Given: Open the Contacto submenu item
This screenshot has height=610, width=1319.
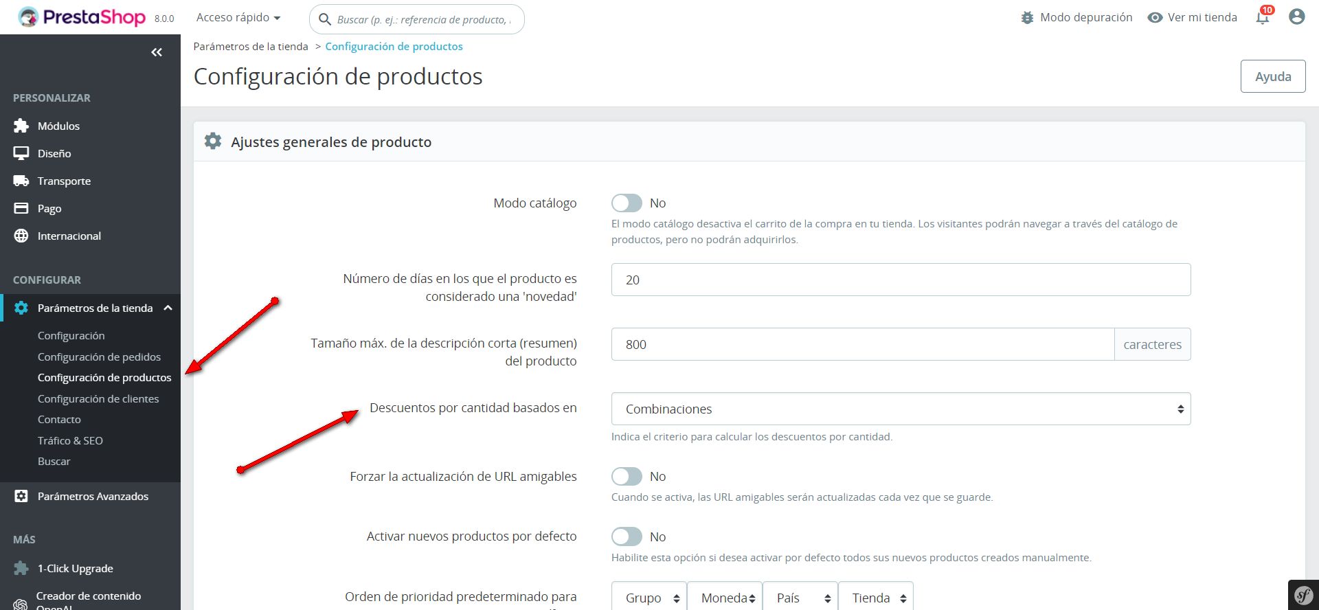Looking at the screenshot, I should [x=59, y=419].
